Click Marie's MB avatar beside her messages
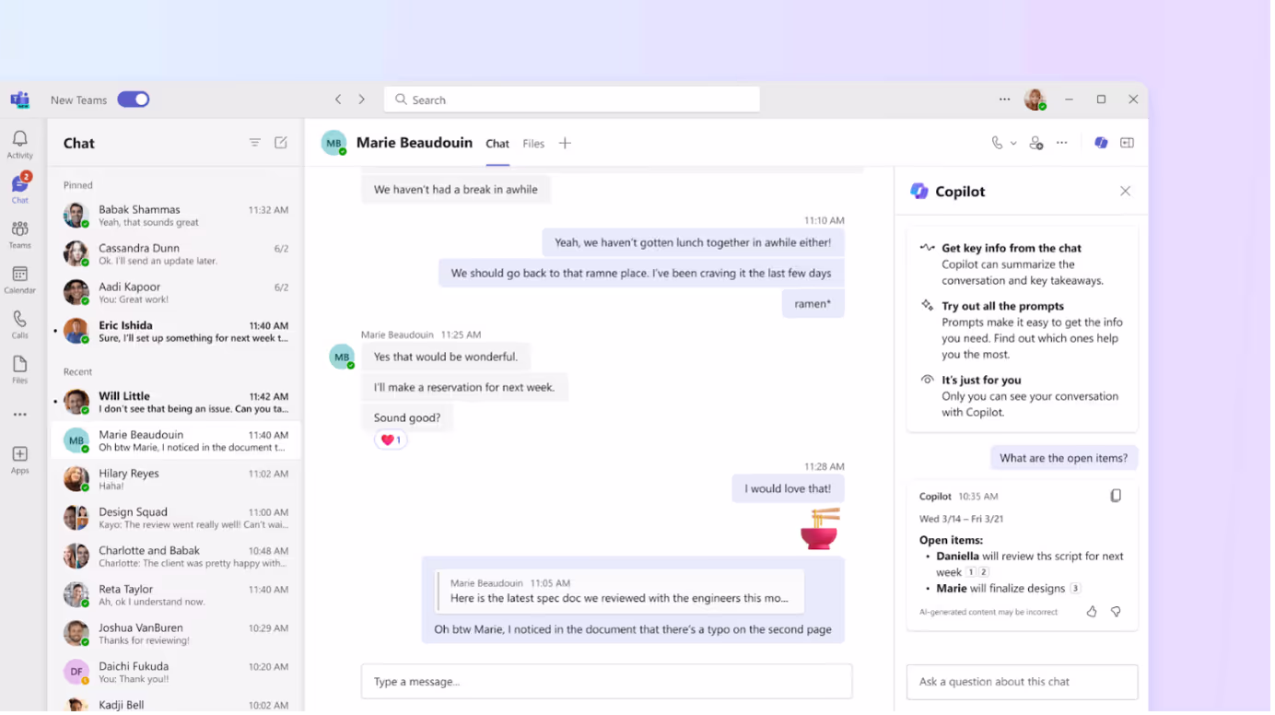Viewport: 1275px width, 715px height. click(x=342, y=357)
